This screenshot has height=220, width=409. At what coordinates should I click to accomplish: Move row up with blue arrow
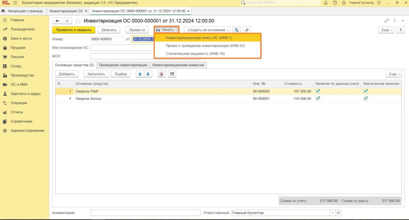pos(140,74)
